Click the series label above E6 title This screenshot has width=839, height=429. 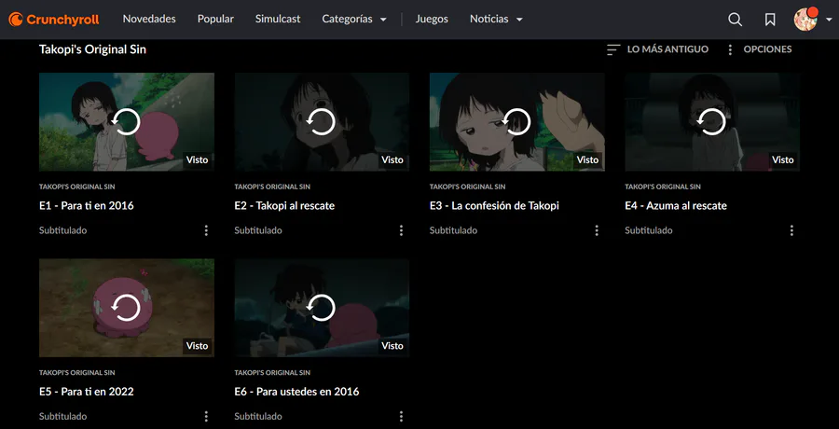coord(272,373)
